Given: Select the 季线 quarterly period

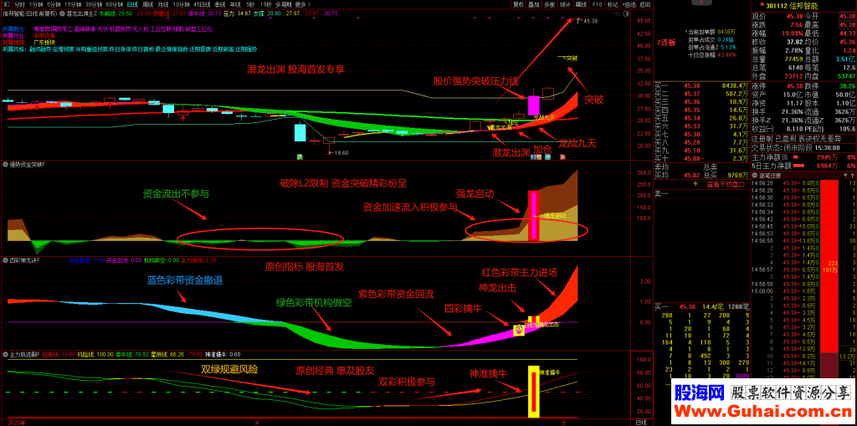Looking at the screenshot, I should click(x=220, y=4).
